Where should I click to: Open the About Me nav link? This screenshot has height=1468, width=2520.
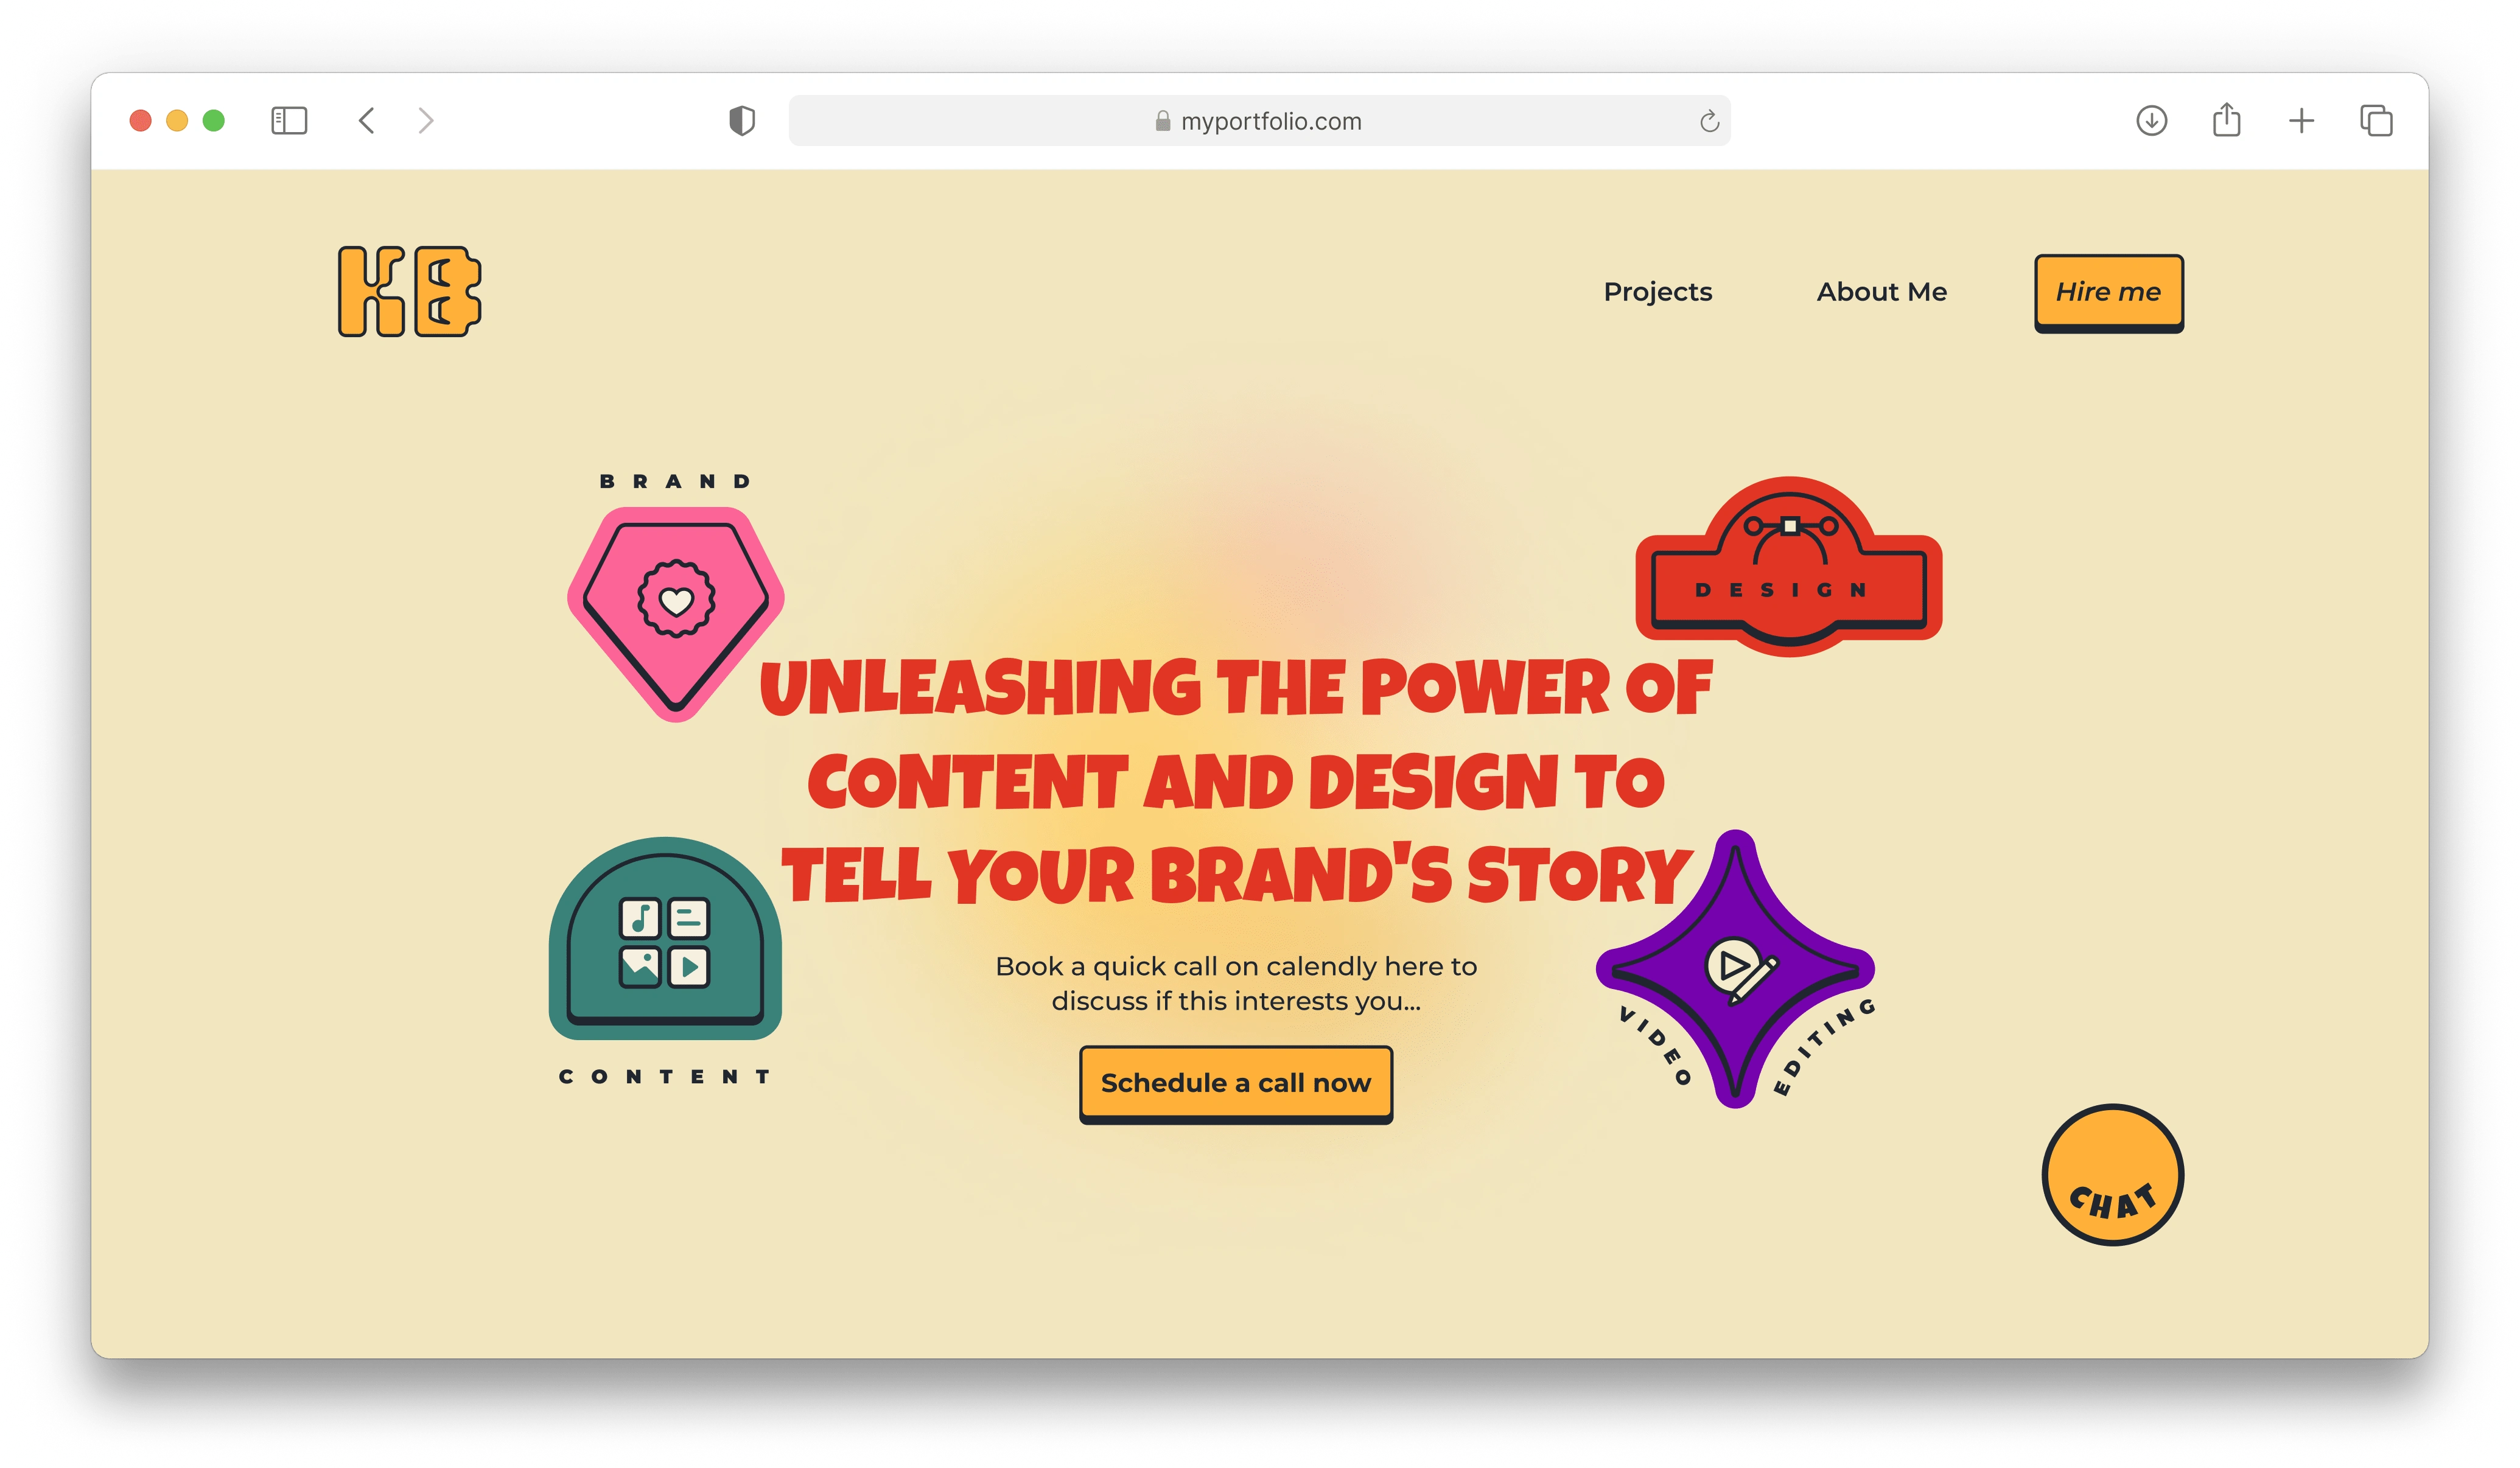pos(1881,292)
